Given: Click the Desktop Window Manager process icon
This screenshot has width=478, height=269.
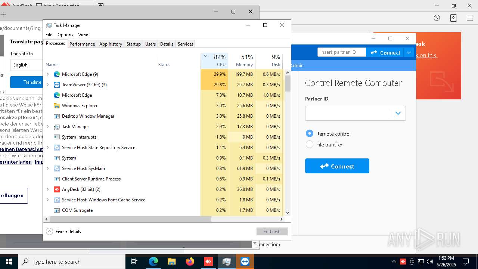Looking at the screenshot, I should (x=57, y=116).
